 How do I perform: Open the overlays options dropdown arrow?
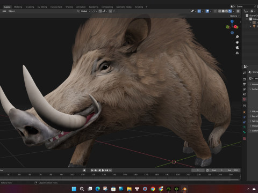pyautogui.click(x=211, y=11)
